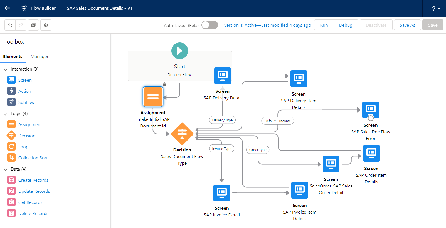Click the Delivery Type connector label
Screen dimensions: 446x228
coord(222,120)
